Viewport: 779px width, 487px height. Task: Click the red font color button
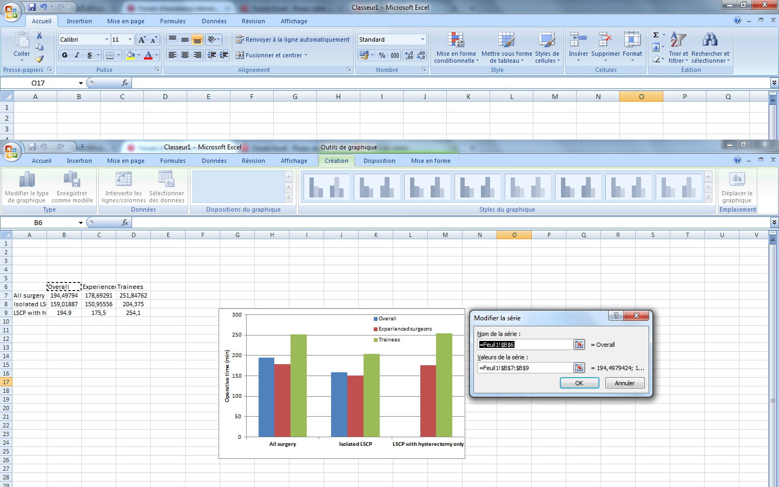(x=148, y=55)
